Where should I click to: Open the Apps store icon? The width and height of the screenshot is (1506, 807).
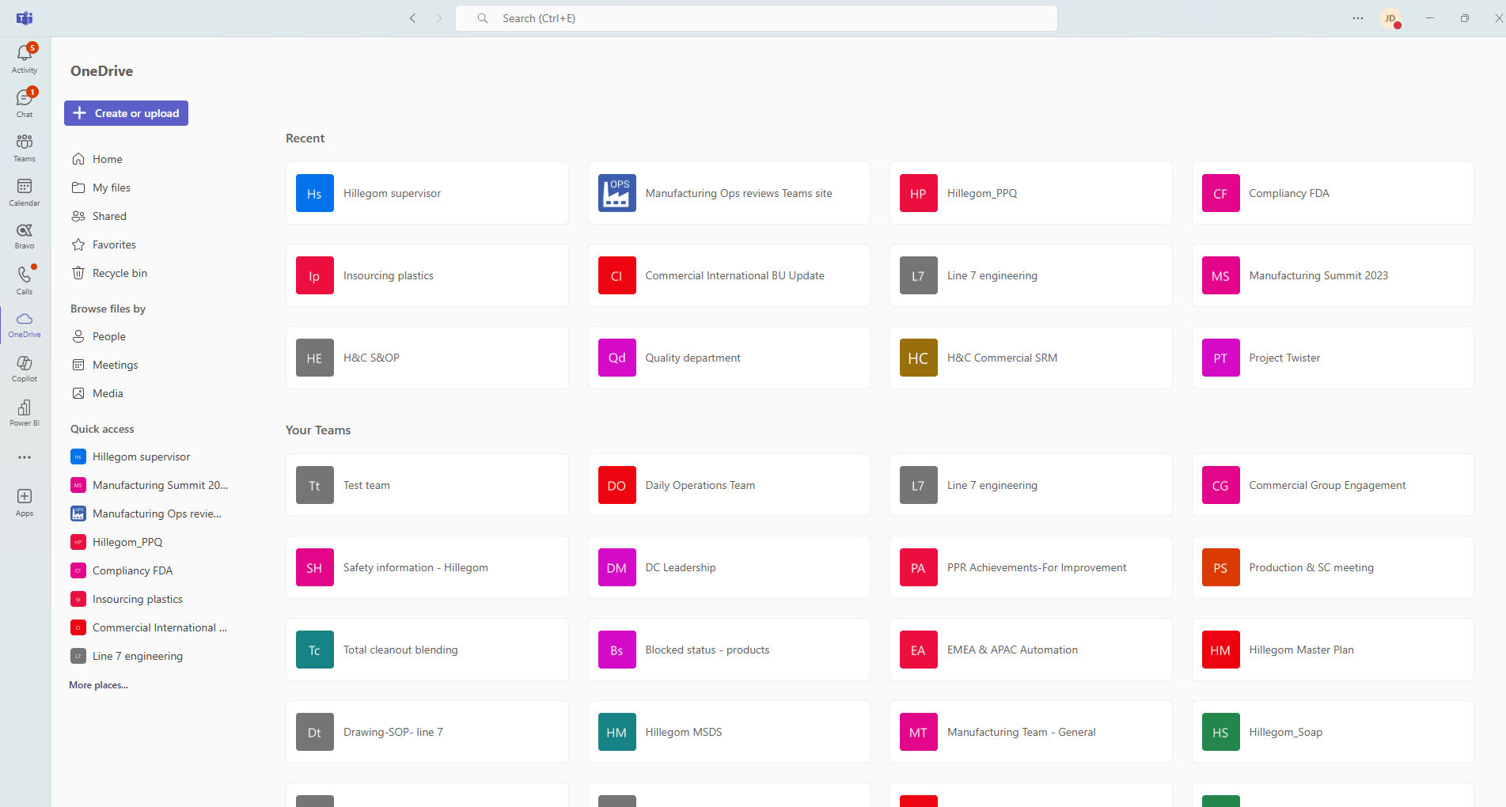pos(25,502)
